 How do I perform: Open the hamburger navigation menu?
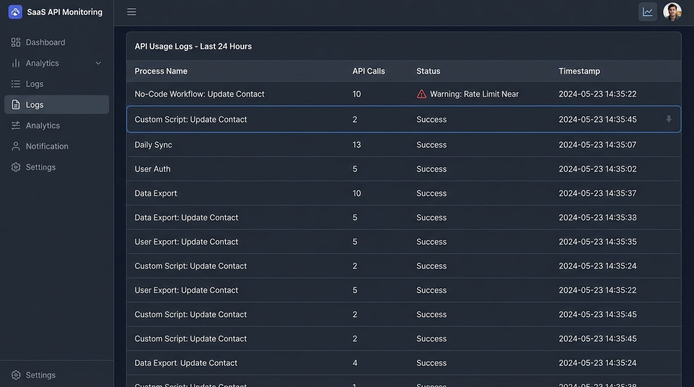[x=132, y=12]
